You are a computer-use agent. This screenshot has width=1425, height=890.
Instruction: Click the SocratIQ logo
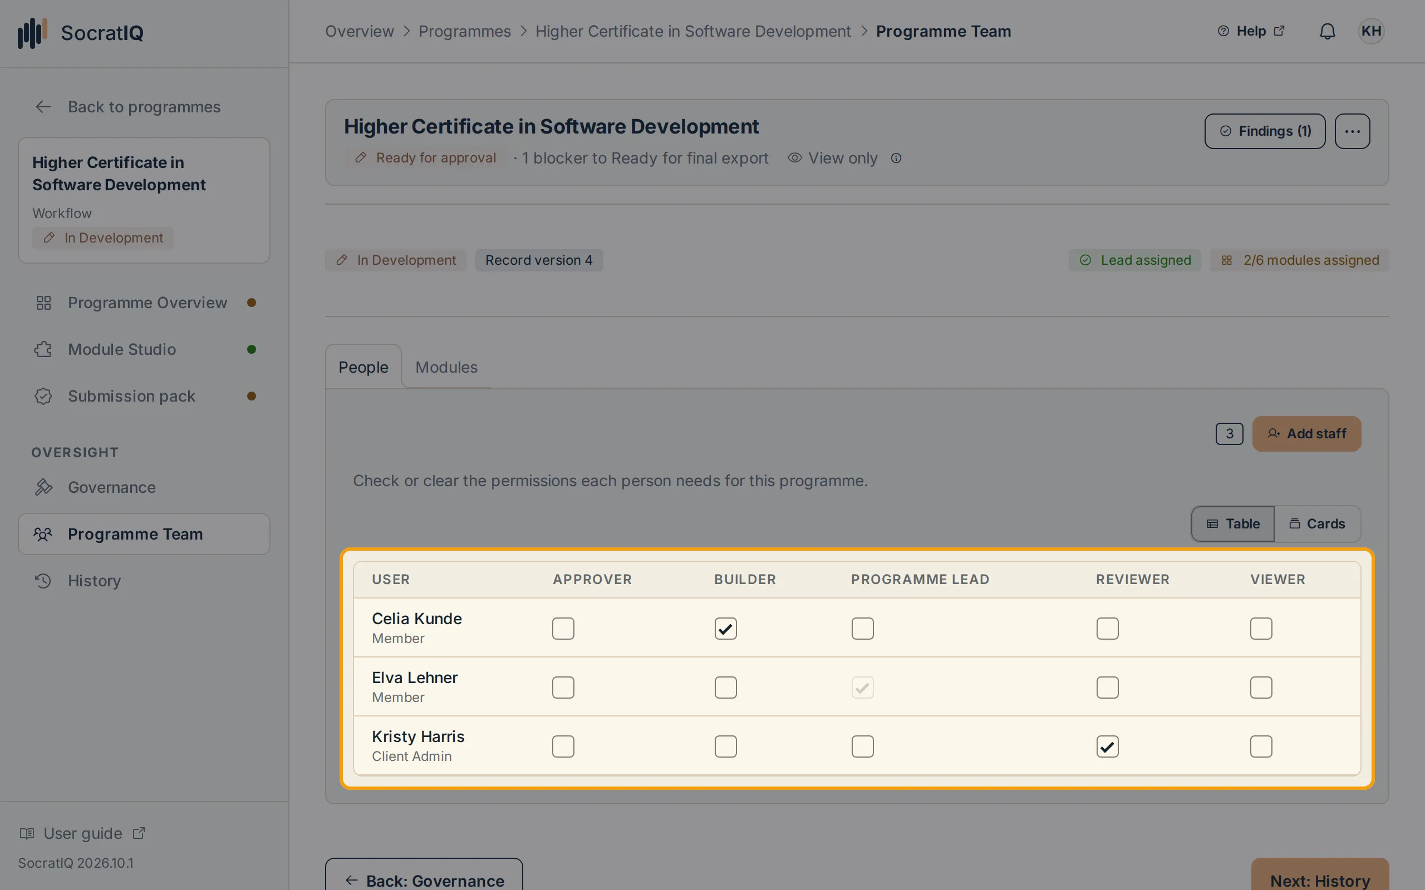tap(81, 33)
